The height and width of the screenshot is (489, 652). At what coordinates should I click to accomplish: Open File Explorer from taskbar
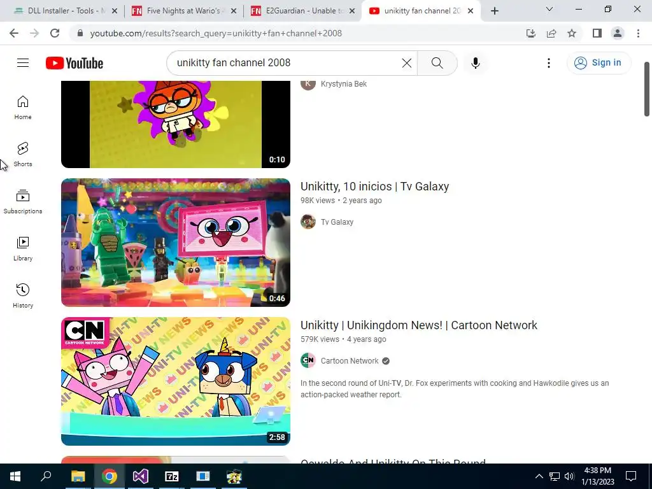tap(78, 476)
